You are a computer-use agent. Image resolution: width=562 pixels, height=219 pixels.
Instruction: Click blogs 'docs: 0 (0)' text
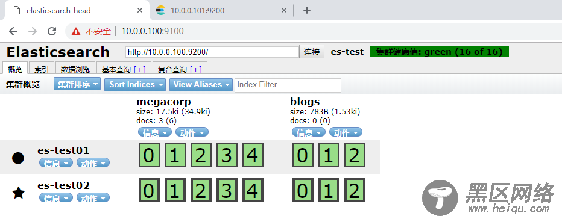pos(310,121)
